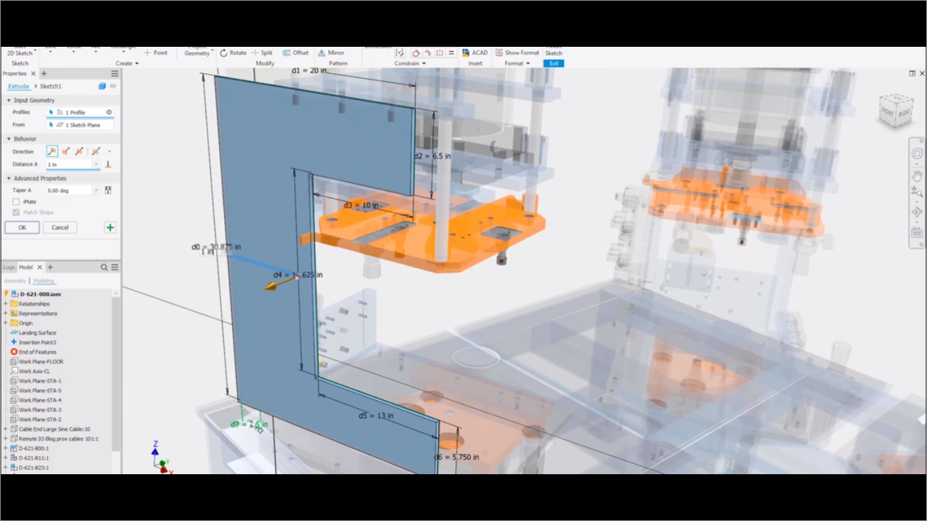Image resolution: width=927 pixels, height=521 pixels.
Task: Collapse the Advanced Properties section
Action: pyautogui.click(x=9, y=178)
